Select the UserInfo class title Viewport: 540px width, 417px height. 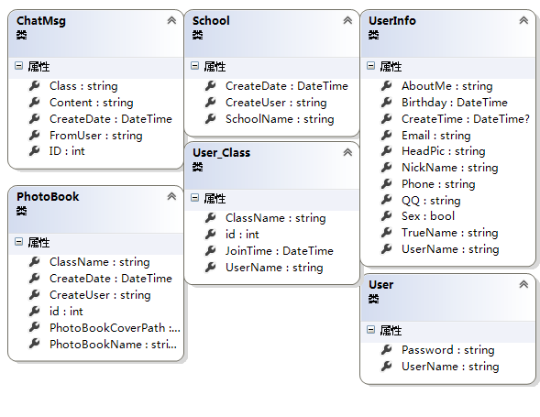tap(392, 21)
